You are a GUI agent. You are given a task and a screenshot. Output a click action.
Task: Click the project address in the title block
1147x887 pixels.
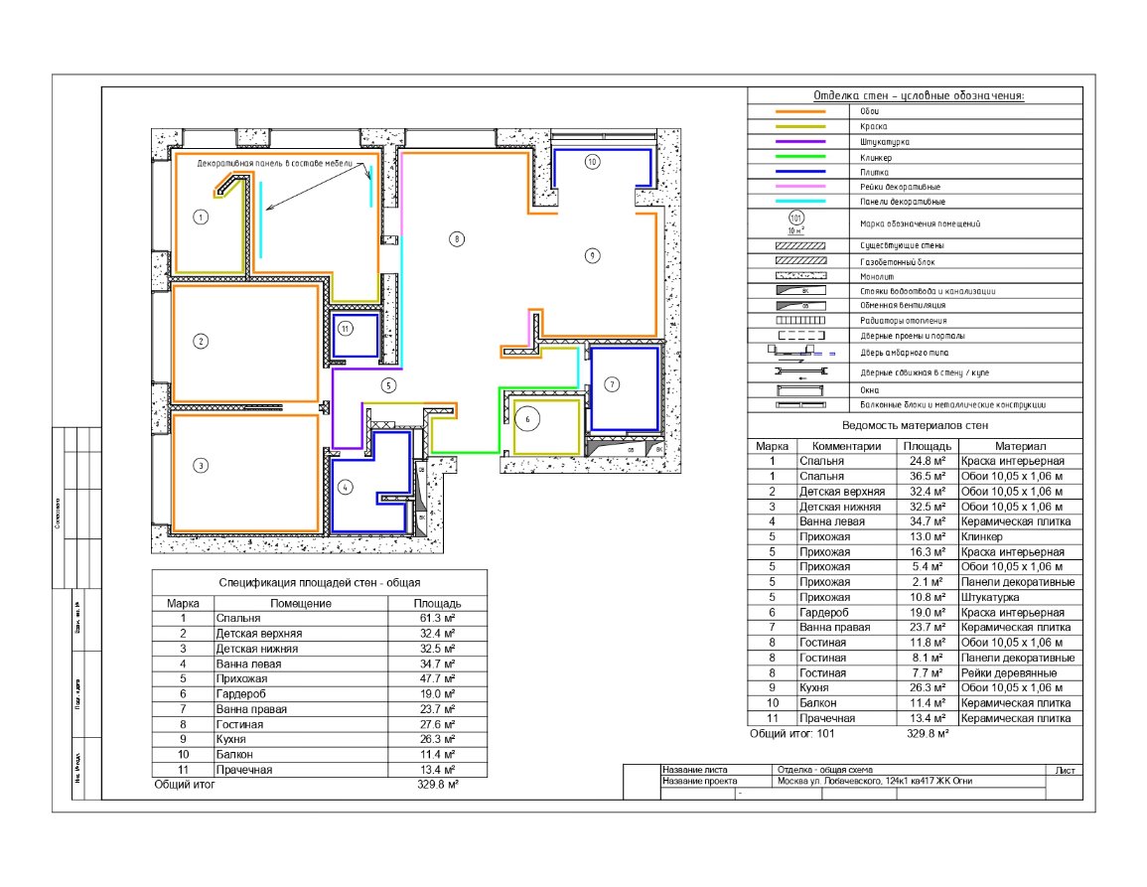(x=874, y=782)
